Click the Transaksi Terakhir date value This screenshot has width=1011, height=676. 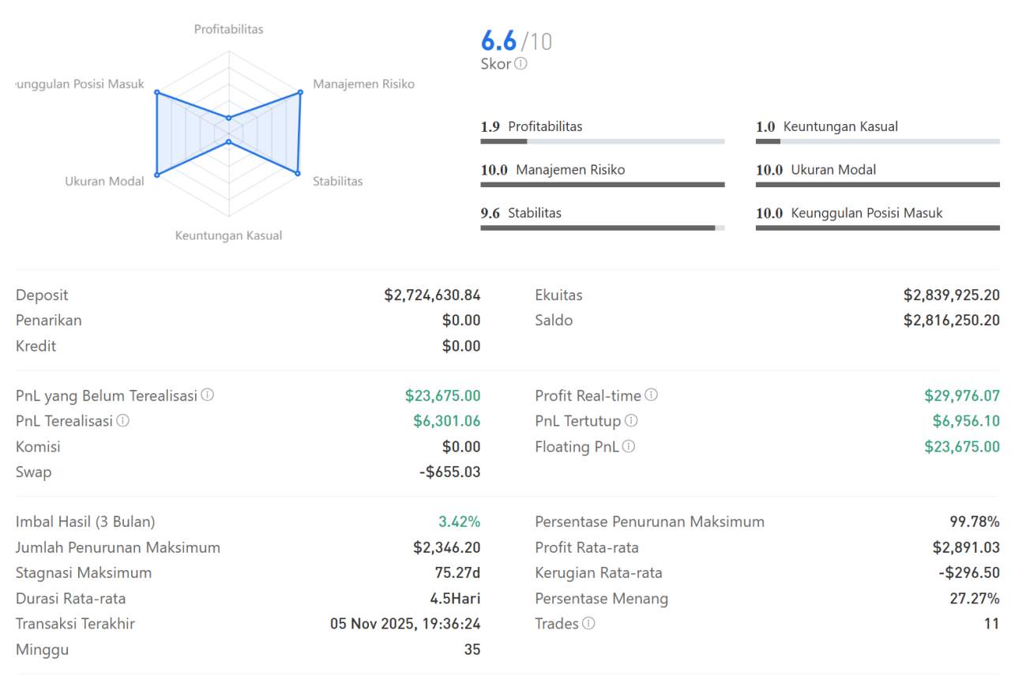(404, 623)
